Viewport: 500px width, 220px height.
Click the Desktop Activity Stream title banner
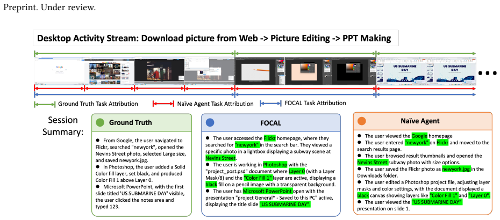point(216,39)
